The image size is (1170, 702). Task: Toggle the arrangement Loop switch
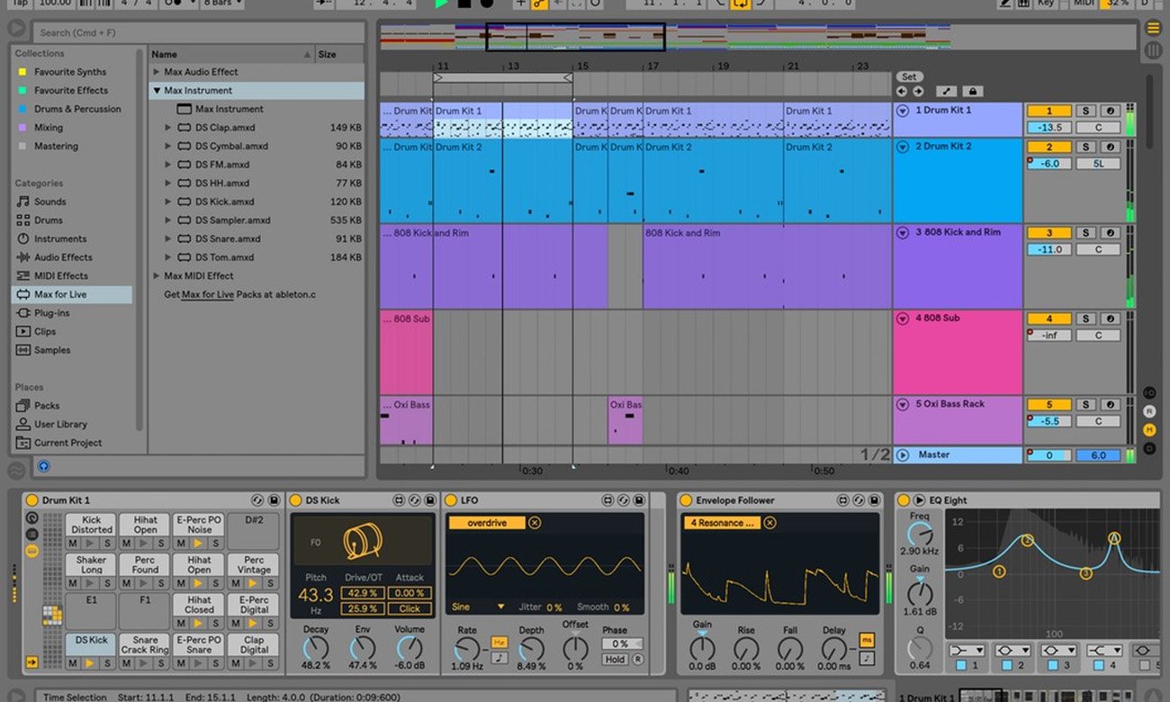740,4
